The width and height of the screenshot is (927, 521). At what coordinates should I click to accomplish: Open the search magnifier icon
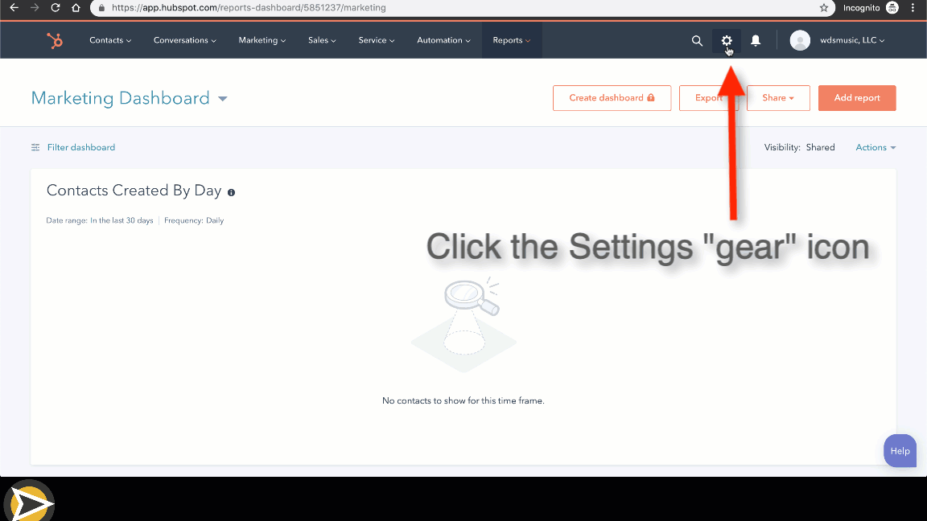pos(697,40)
